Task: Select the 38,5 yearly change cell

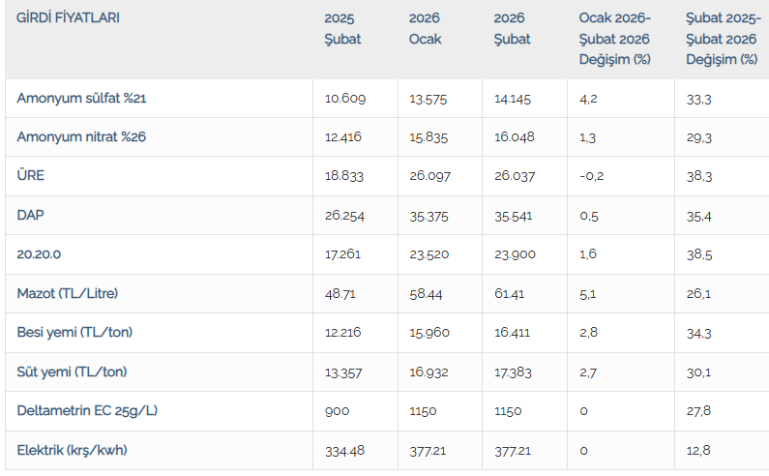Action: 698,254
